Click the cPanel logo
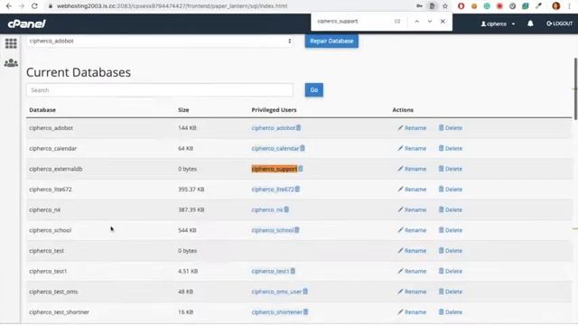This screenshot has width=578, height=325. [x=26, y=24]
